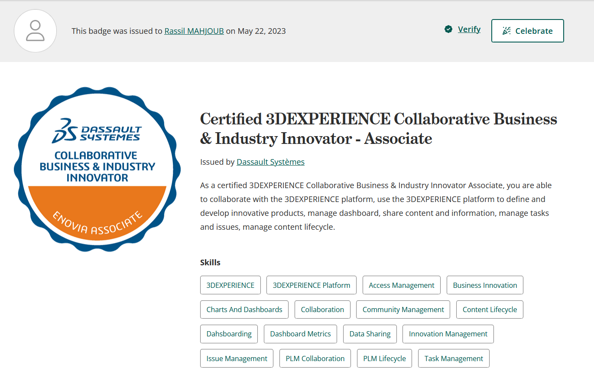
Task: Open the Dashboard Metrics skill tag
Action: tap(300, 334)
